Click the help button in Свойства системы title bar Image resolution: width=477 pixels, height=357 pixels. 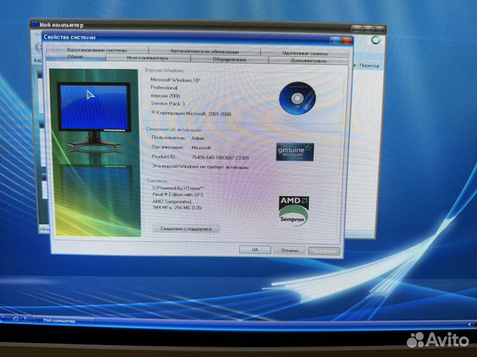pos(335,40)
